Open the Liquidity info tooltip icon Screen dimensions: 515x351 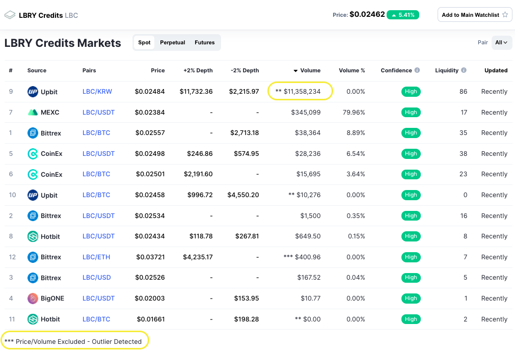[x=464, y=70]
